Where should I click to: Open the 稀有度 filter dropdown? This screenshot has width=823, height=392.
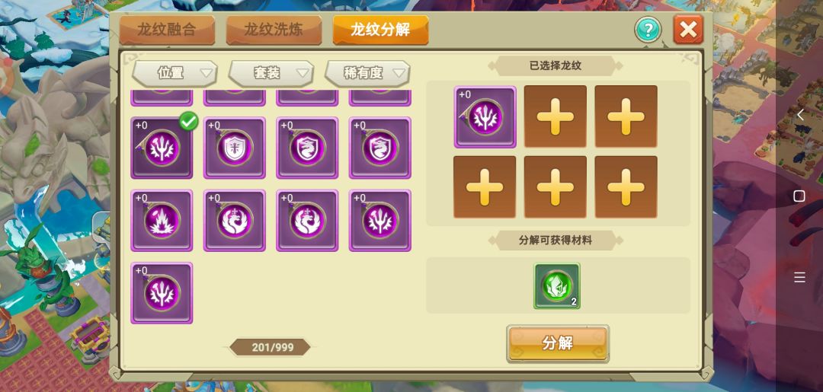pos(367,73)
